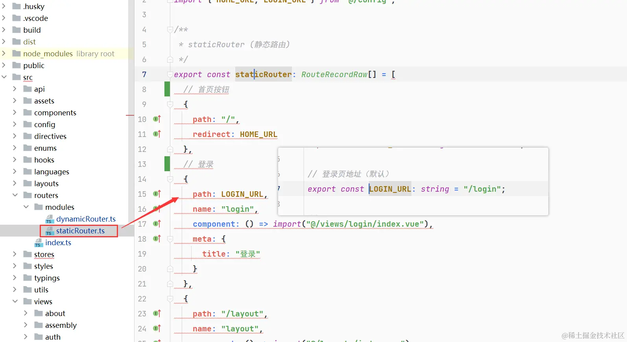
Task: Click the views folder icon
Action: 28,301
